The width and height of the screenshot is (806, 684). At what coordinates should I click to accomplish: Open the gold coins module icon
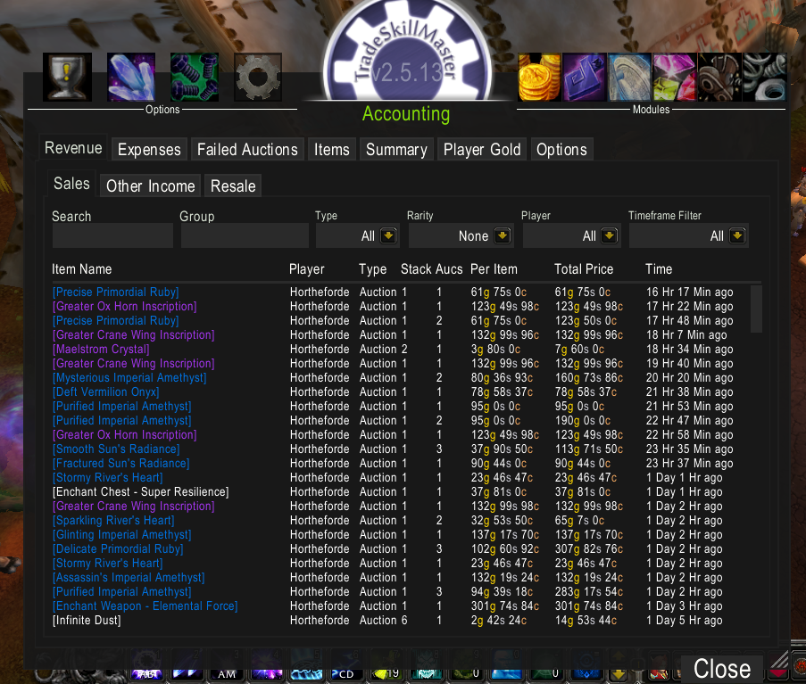tap(539, 77)
